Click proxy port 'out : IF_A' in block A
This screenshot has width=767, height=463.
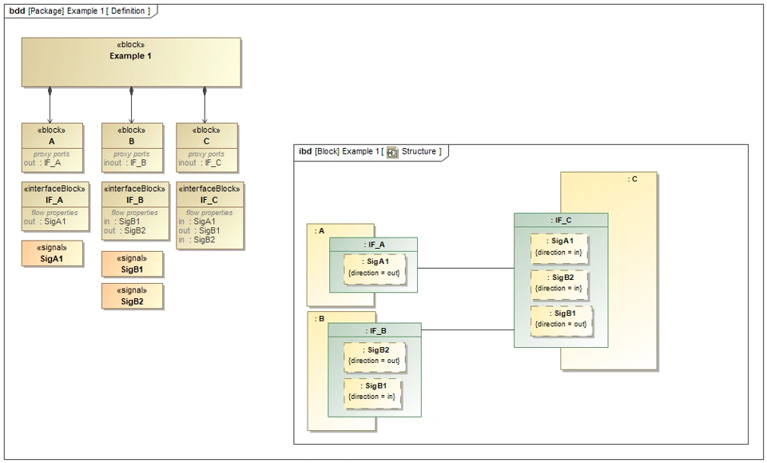(42, 163)
